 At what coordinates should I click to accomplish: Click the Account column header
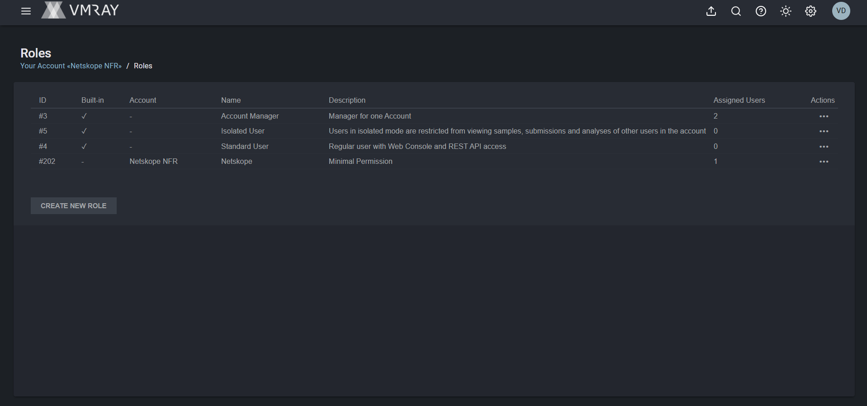click(143, 100)
